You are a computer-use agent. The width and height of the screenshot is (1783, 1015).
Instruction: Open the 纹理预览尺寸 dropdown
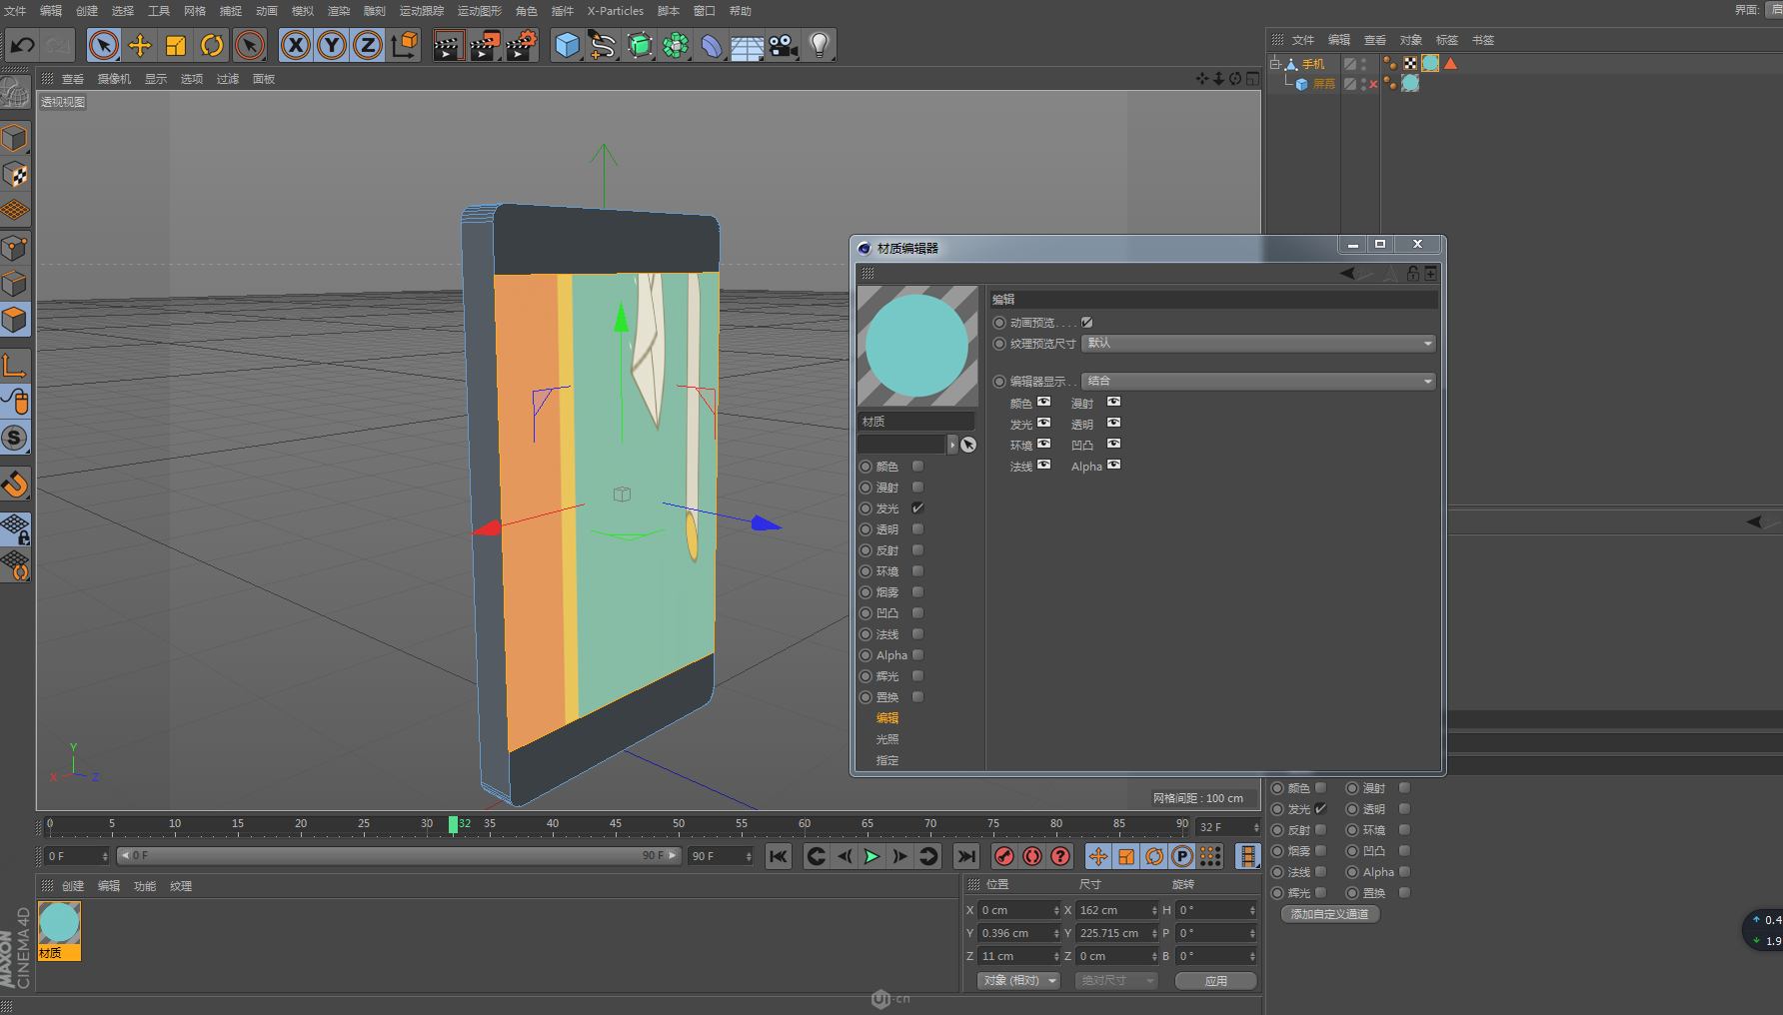pos(1257,344)
